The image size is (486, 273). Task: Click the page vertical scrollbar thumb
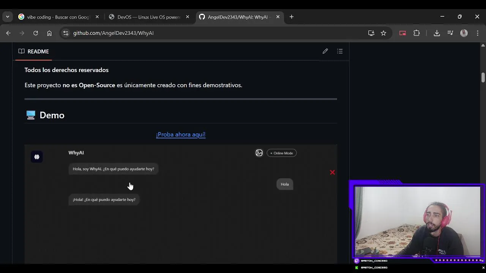point(483,77)
